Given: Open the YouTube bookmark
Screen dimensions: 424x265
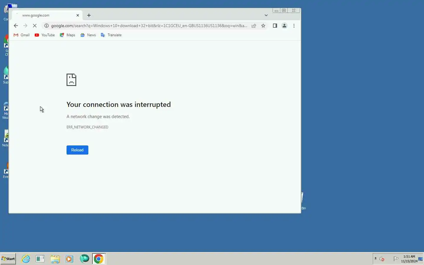Looking at the screenshot, I should [x=45, y=35].
